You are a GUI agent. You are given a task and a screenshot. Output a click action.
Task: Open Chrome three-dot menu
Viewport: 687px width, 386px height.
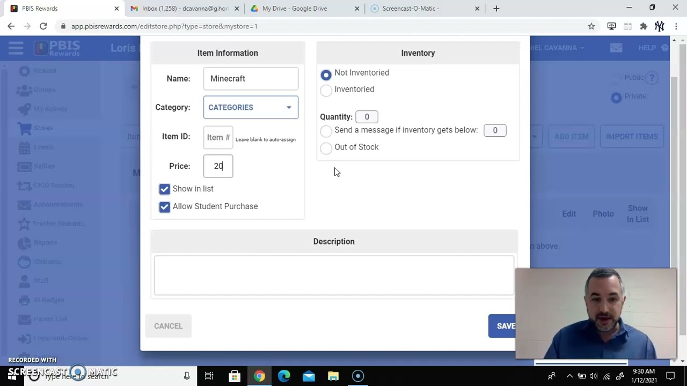676,26
